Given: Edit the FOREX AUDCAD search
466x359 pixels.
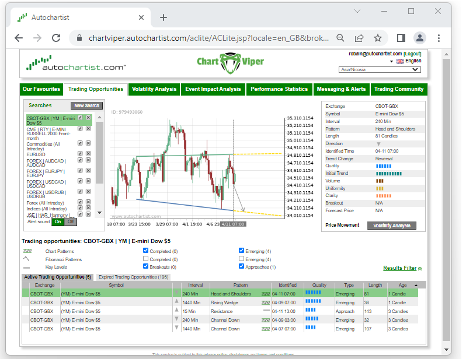Looking at the screenshot, I should coord(80,160).
